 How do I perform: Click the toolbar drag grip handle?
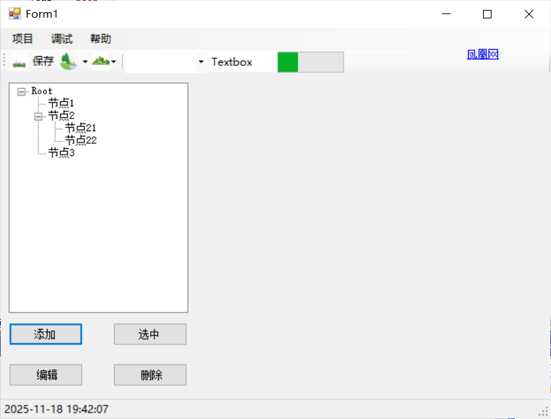coord(4,60)
